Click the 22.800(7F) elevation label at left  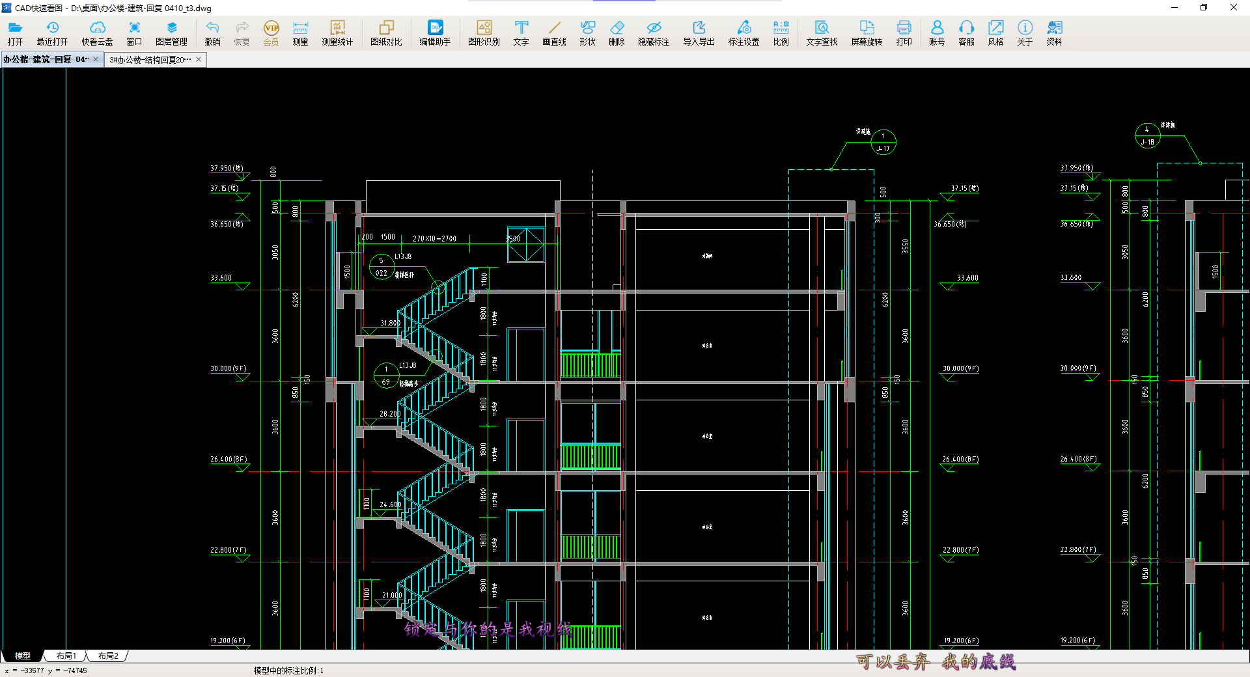228,550
